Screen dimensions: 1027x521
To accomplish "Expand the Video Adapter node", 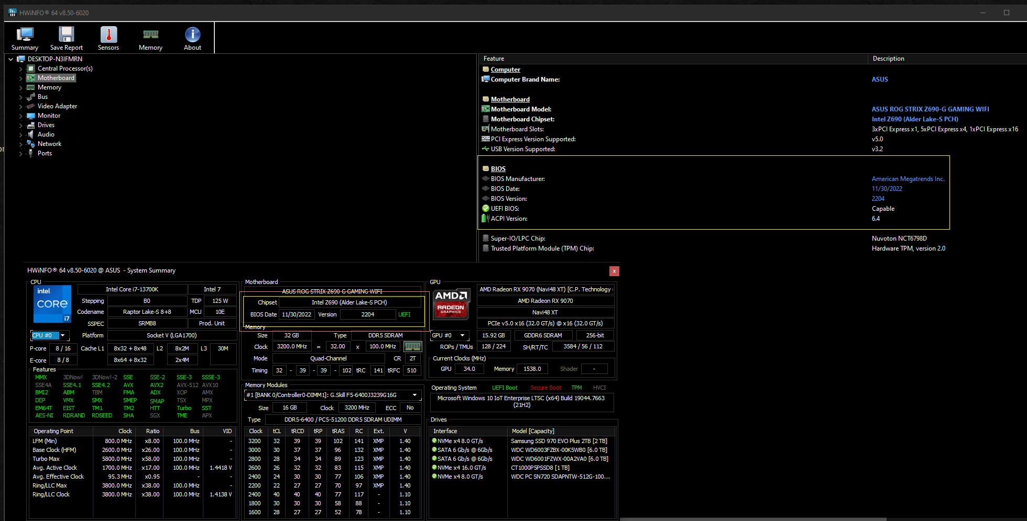I will click(20, 106).
